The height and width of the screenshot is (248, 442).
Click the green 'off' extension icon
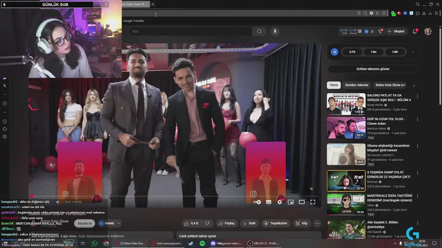pyautogui.click(x=393, y=13)
